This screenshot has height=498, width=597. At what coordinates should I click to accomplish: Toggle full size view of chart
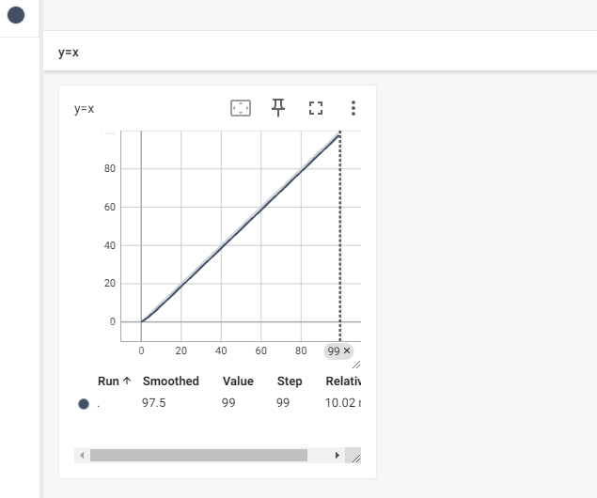point(316,108)
